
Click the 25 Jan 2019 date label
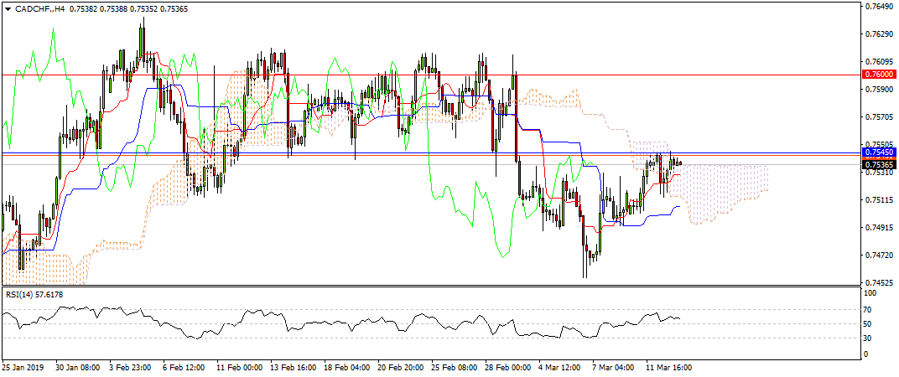(23, 367)
